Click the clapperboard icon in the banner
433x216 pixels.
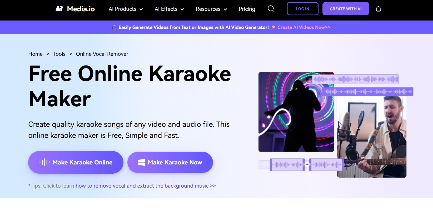pyautogui.click(x=114, y=27)
